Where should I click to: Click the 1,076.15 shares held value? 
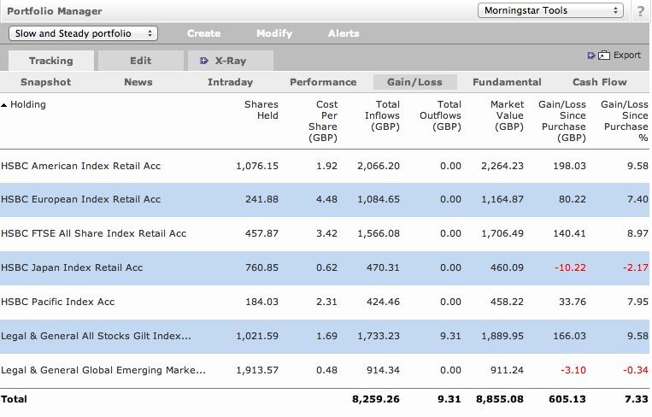tap(257, 167)
